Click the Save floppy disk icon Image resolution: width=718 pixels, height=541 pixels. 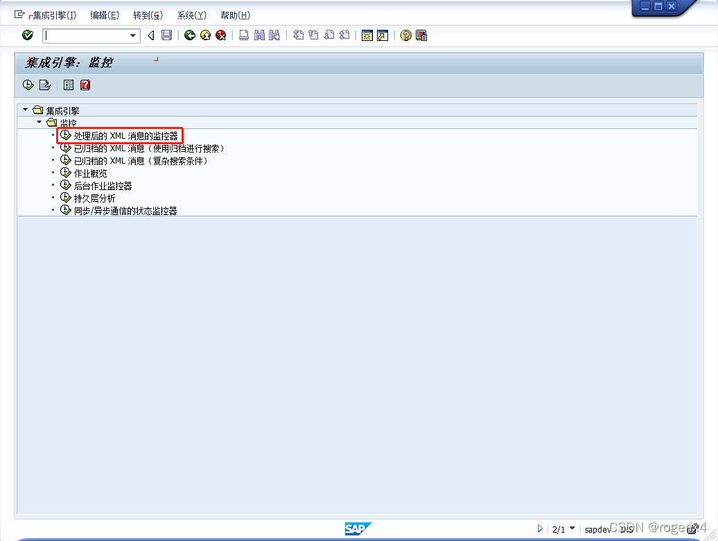[166, 35]
